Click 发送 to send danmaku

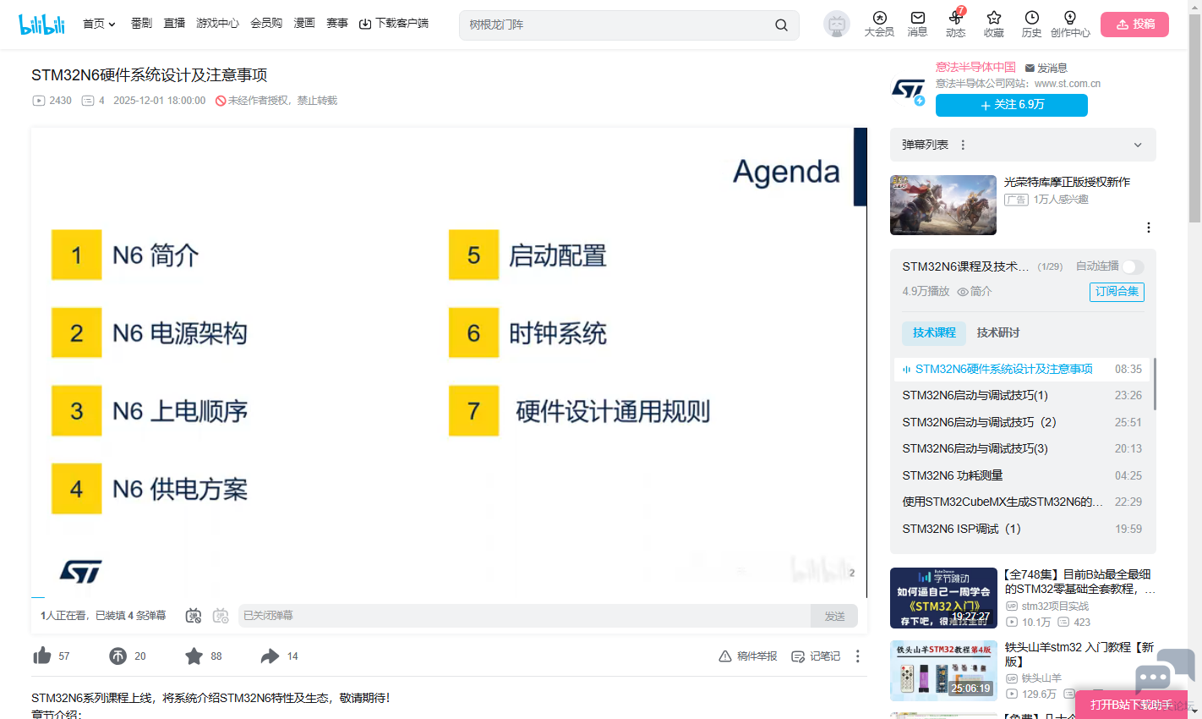(834, 616)
